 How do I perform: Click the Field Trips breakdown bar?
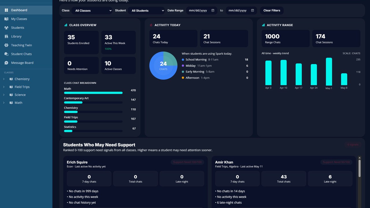[x=93, y=121]
